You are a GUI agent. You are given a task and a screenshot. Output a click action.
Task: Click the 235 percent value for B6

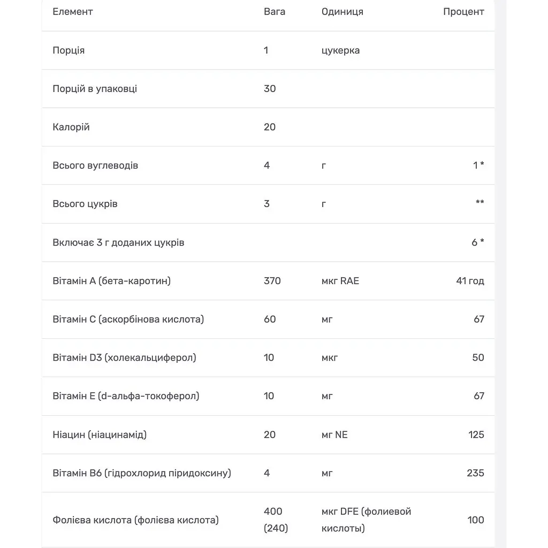point(475,473)
